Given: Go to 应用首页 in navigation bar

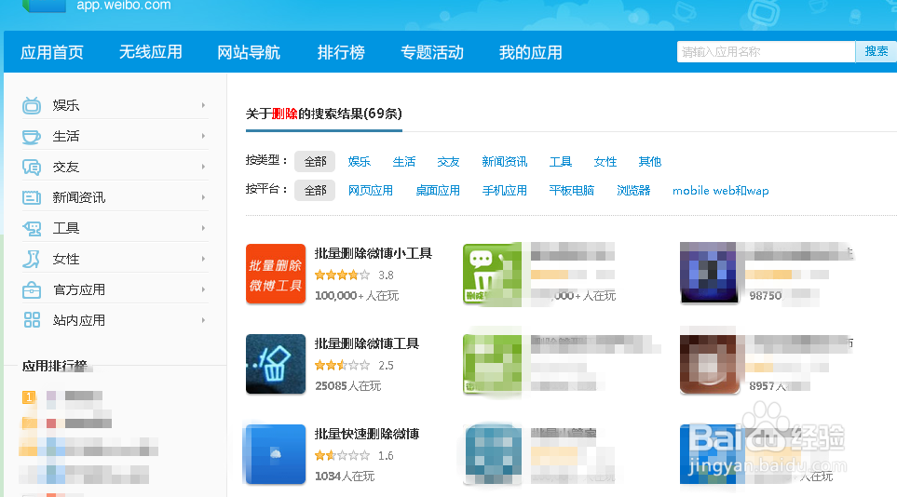Looking at the screenshot, I should pyautogui.click(x=52, y=53).
